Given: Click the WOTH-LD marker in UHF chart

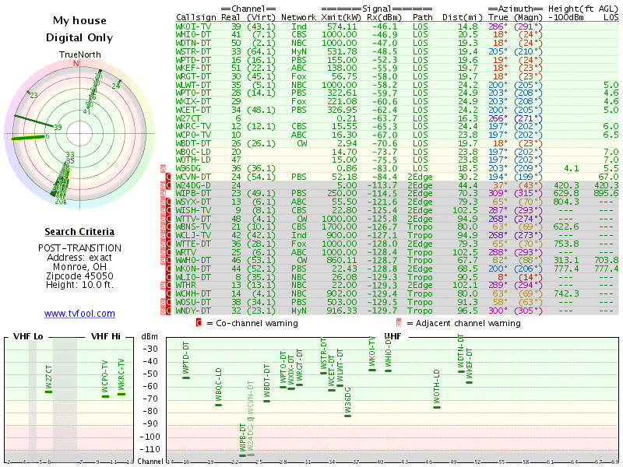Looking at the screenshot, I should (437, 407).
